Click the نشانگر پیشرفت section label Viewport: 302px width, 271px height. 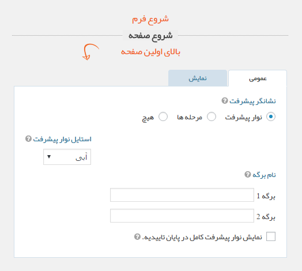[x=252, y=101]
